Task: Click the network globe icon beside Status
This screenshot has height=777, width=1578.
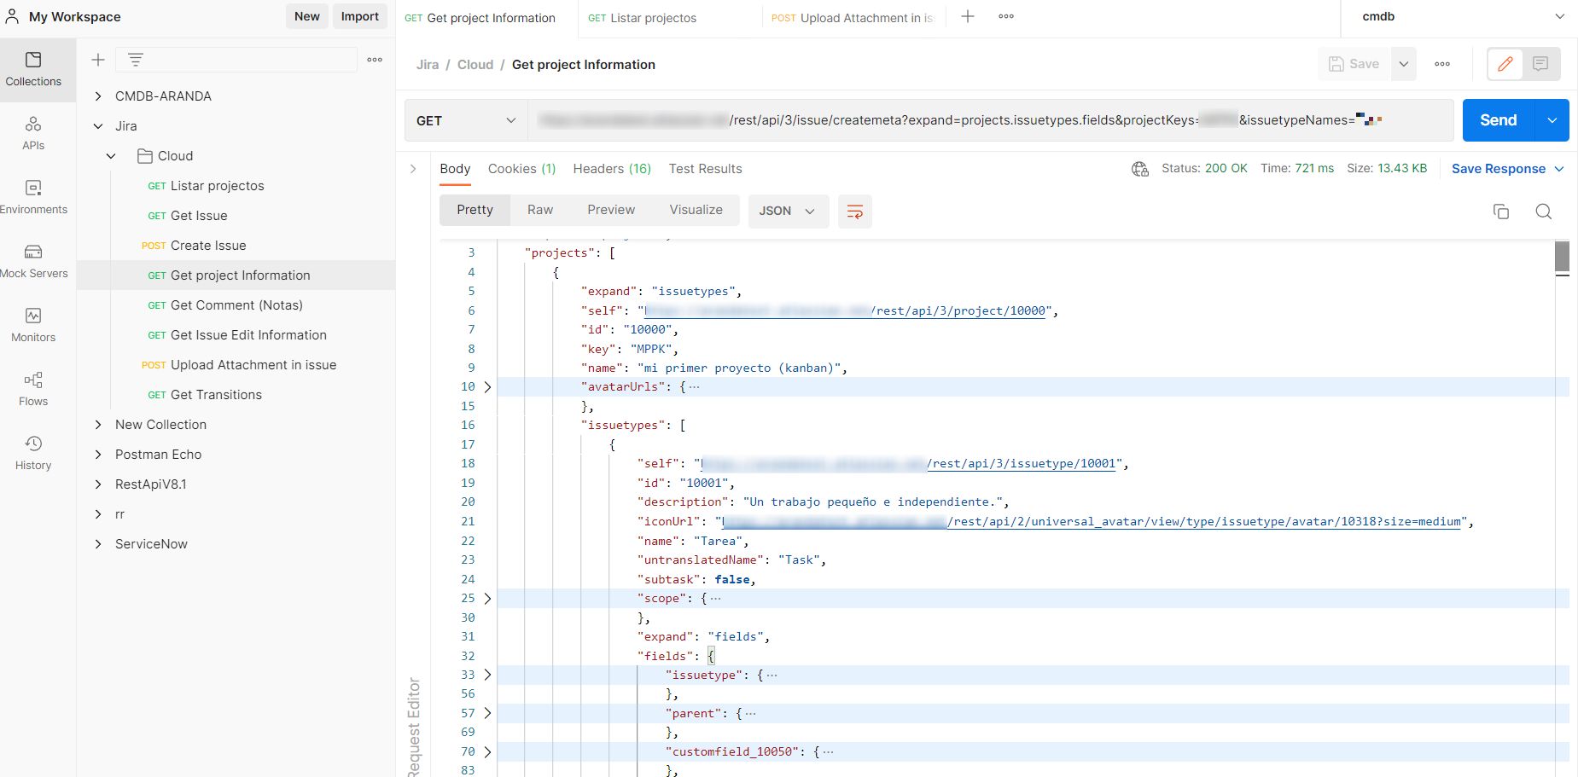Action: pos(1139,169)
